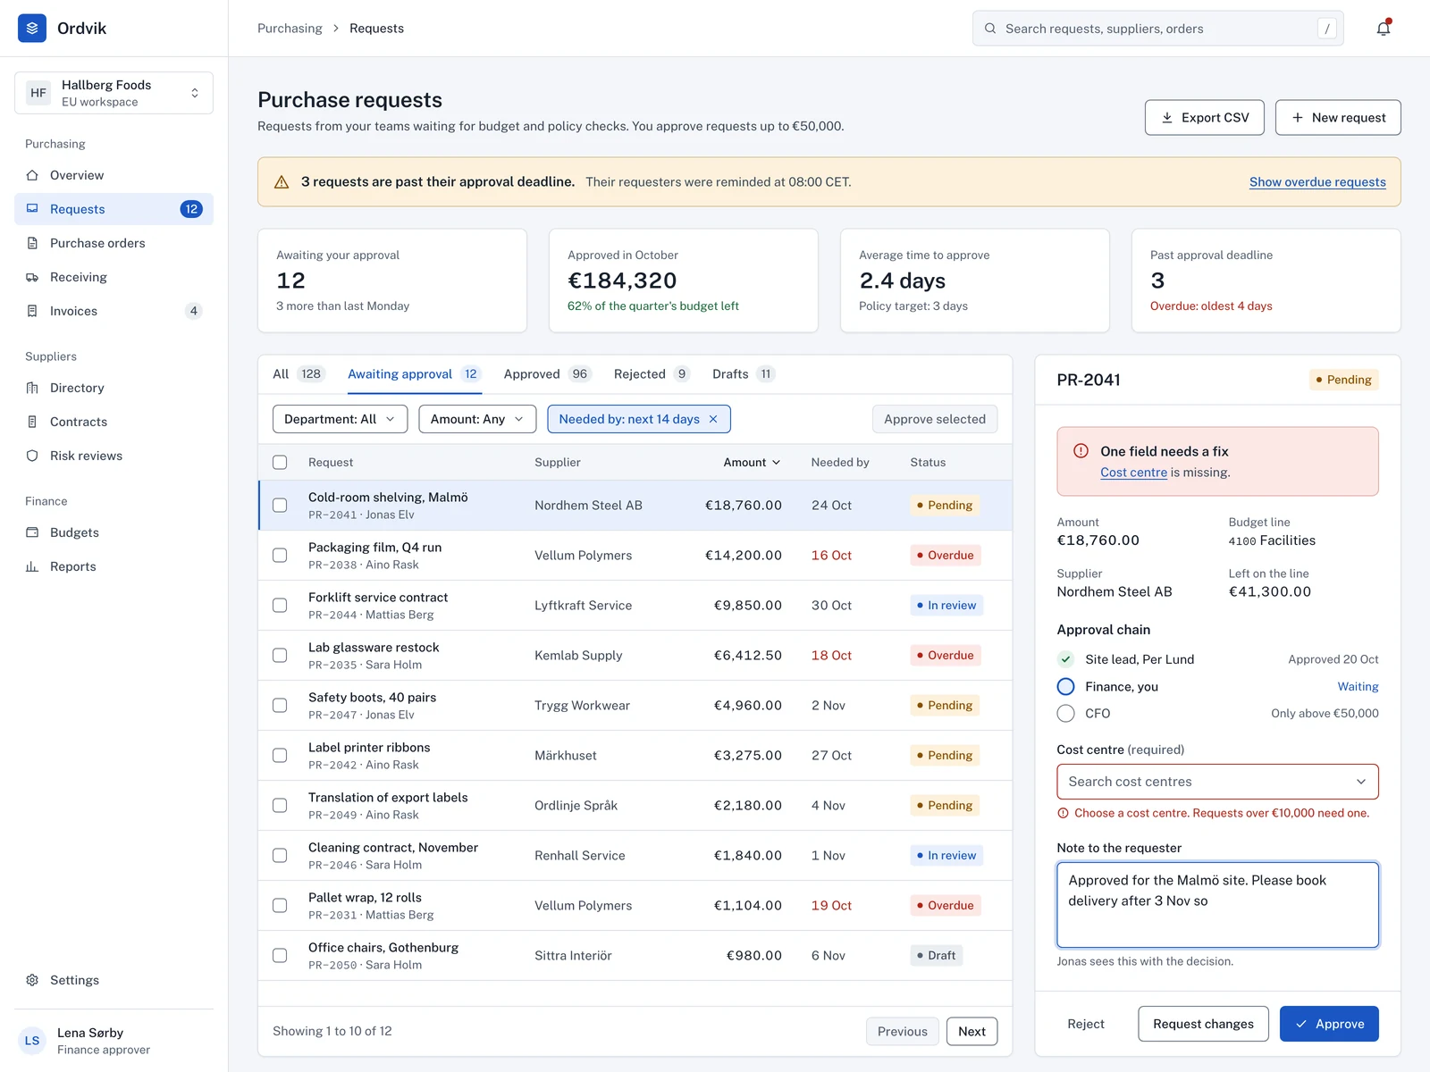Open the Amount: Any filter dropdown

pyautogui.click(x=477, y=419)
